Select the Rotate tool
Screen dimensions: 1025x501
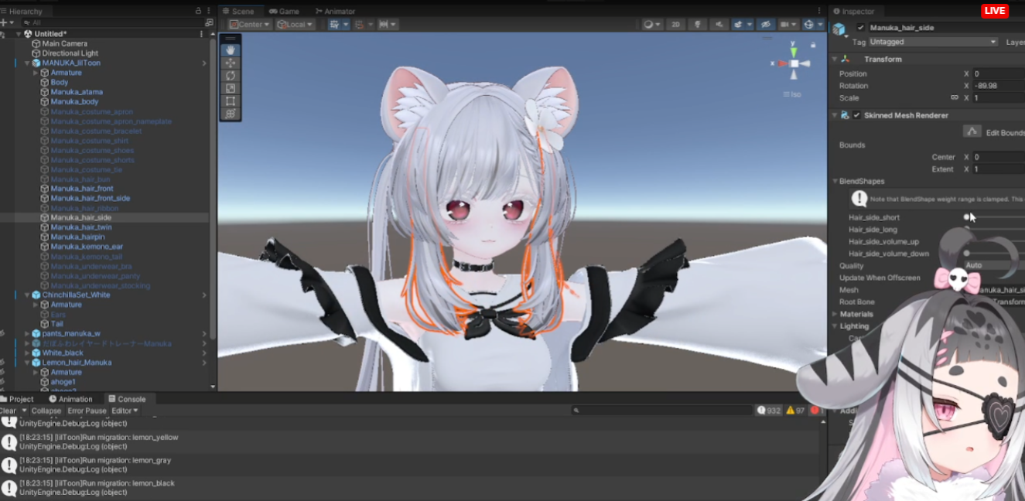pyautogui.click(x=231, y=76)
